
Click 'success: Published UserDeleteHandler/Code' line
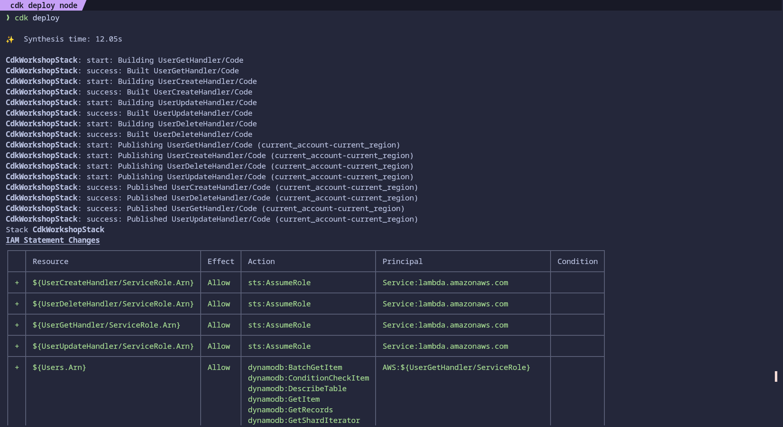(x=212, y=198)
